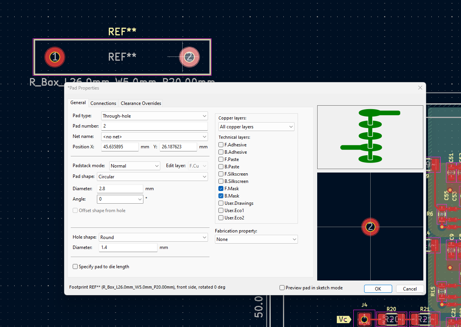Close the Pad Properties dialog
This screenshot has height=327, width=461.
[420, 88]
